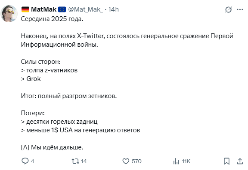Click the line "Середина 2025 года."
The height and width of the screenshot is (170, 248).
coord(52,19)
